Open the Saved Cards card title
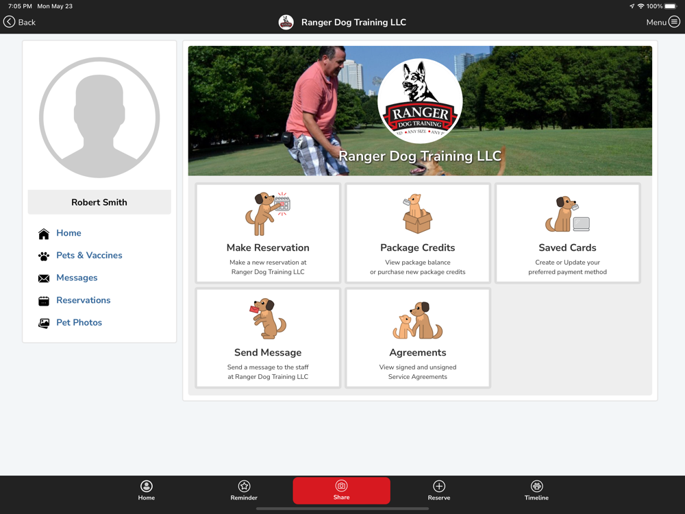The height and width of the screenshot is (514, 685). (x=567, y=248)
